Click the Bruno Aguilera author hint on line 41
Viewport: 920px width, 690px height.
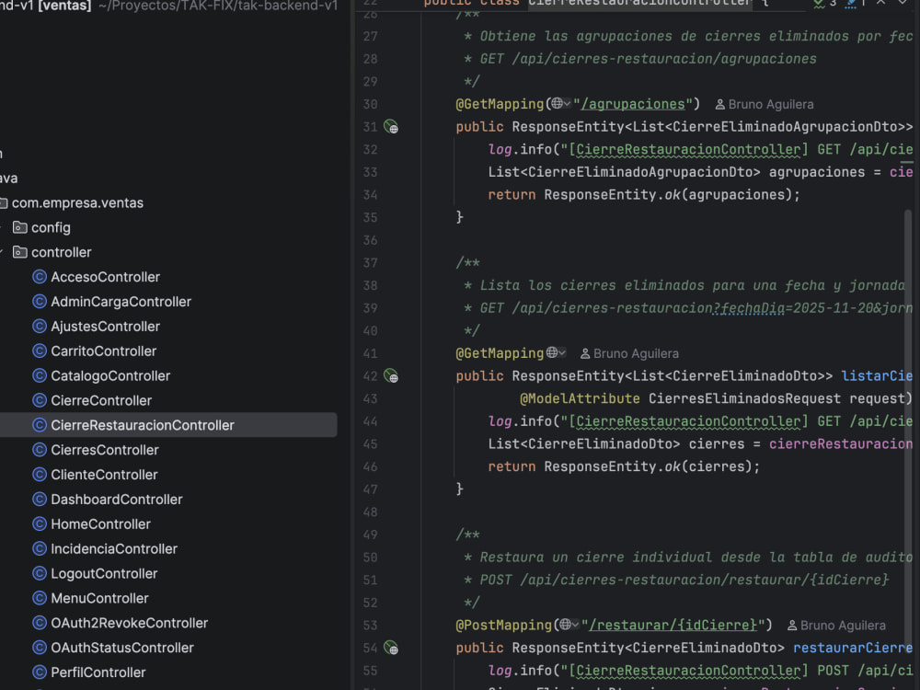click(x=629, y=353)
